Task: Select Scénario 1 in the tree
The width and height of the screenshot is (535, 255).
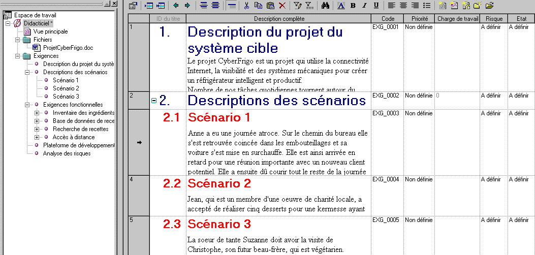Action: (x=66, y=80)
